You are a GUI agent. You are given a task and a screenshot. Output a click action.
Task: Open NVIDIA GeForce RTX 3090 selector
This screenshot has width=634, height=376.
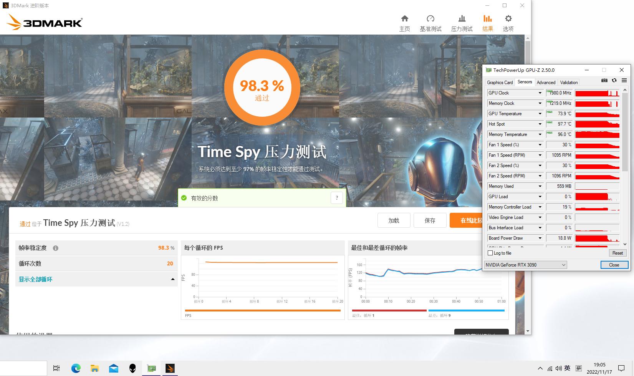click(x=525, y=265)
